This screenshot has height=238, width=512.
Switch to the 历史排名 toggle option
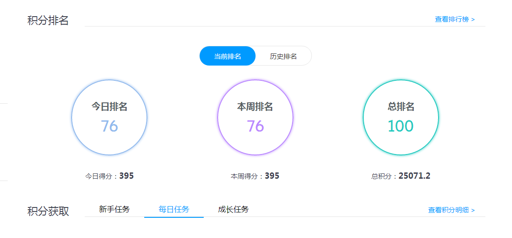[x=283, y=56]
